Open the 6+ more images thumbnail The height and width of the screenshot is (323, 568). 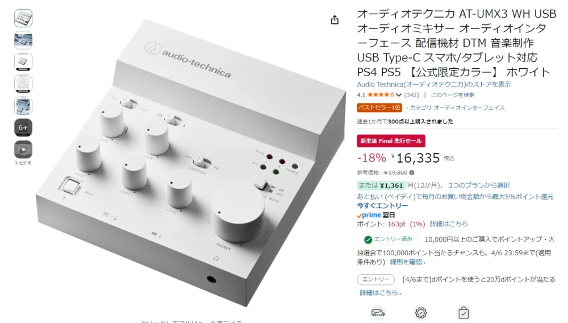23,127
